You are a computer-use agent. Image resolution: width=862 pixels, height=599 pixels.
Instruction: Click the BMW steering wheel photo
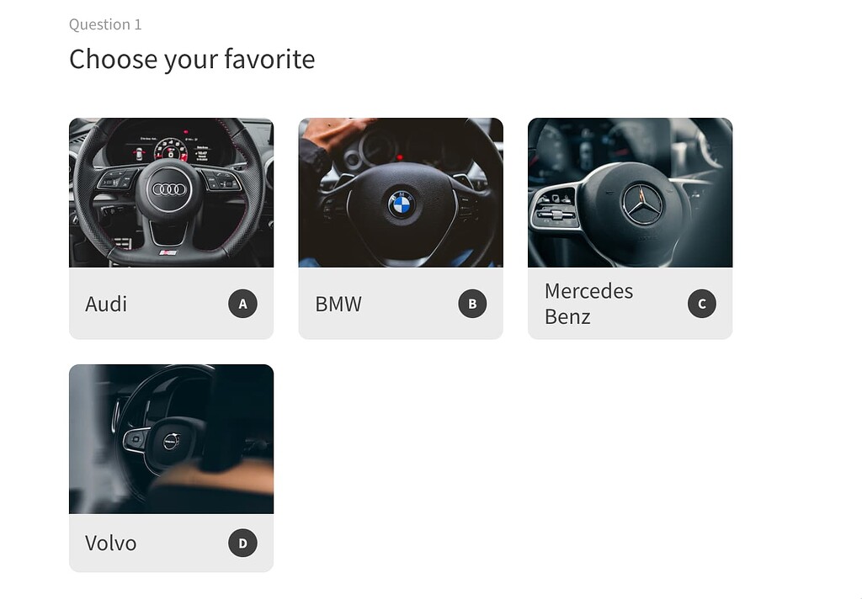point(401,193)
